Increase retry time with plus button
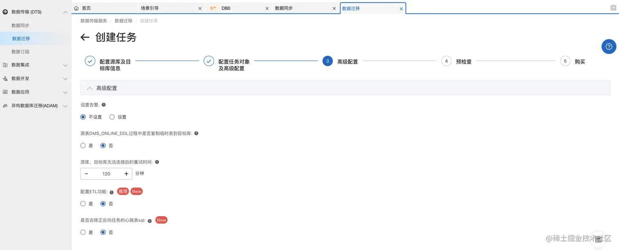 [127, 174]
